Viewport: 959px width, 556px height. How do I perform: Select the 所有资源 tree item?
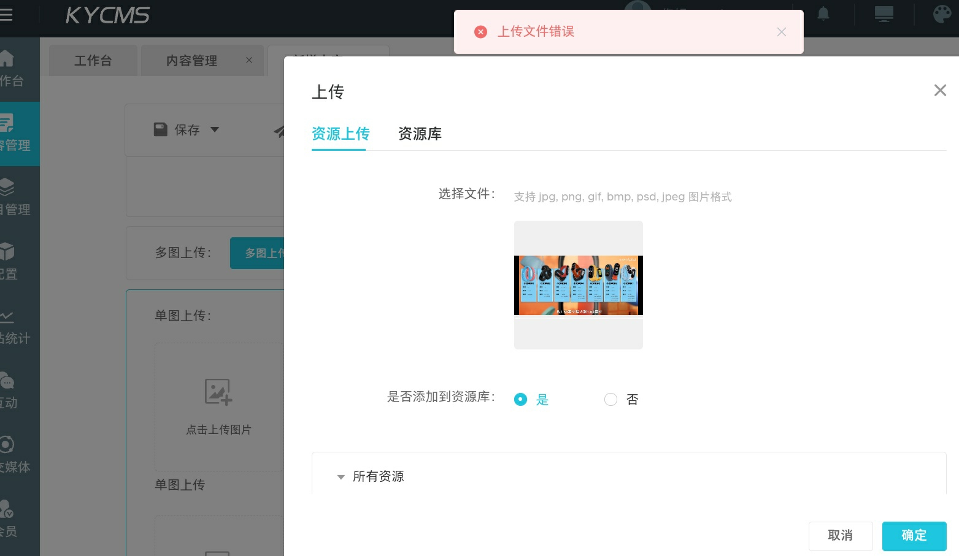pos(379,476)
